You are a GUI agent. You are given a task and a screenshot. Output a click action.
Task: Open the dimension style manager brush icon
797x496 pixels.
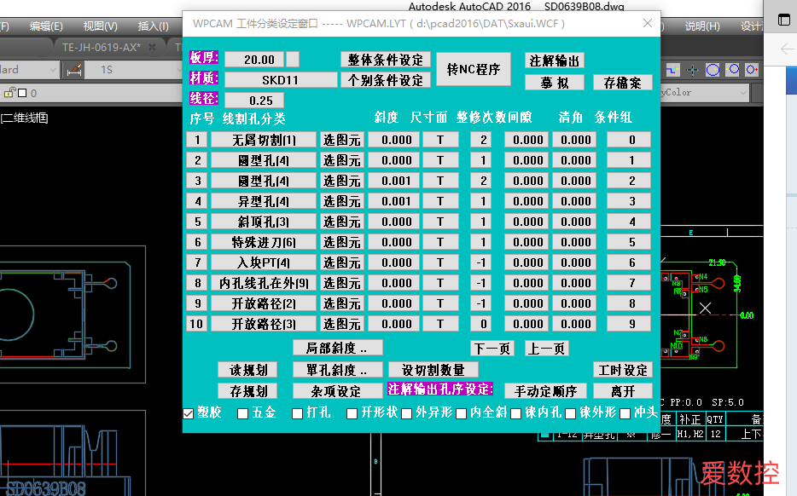point(74,70)
